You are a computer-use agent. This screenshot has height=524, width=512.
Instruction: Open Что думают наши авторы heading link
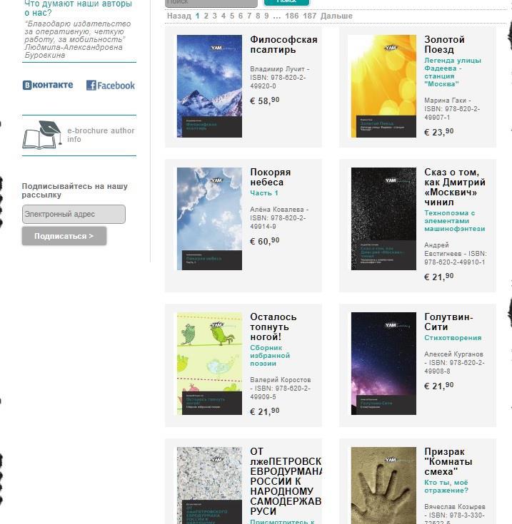point(79,9)
